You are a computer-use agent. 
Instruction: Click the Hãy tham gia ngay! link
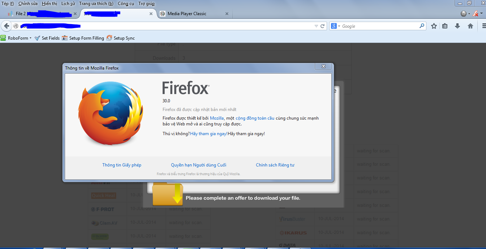tap(209, 134)
